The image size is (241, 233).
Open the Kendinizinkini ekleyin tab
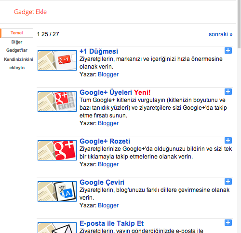click(x=18, y=63)
